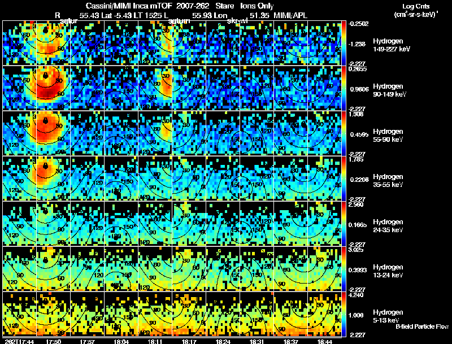Click the "18:37" time label

tap(291, 342)
